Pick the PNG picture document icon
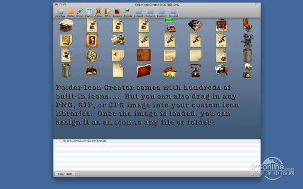 (221, 41)
